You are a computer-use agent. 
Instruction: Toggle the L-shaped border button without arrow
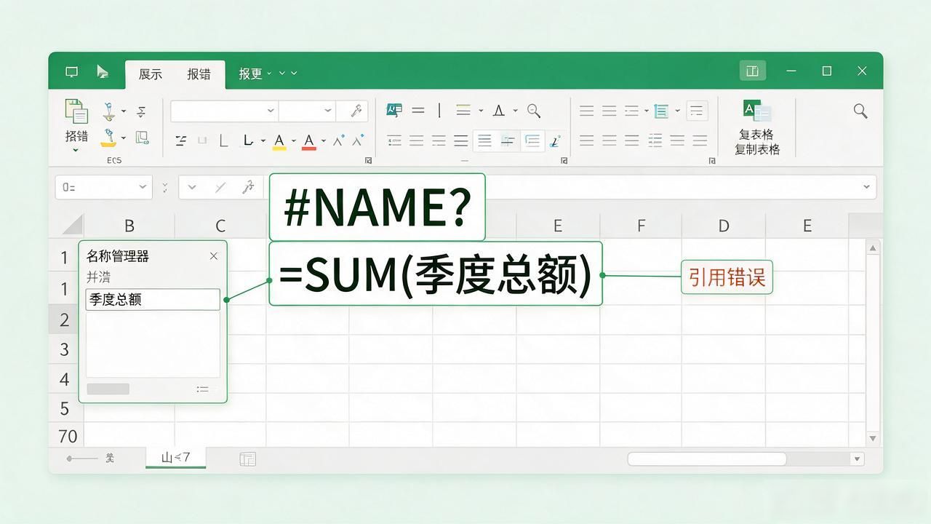coord(223,140)
